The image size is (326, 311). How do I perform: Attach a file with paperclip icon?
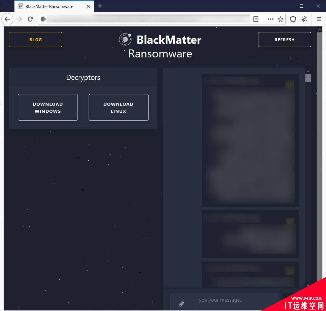[181, 303]
